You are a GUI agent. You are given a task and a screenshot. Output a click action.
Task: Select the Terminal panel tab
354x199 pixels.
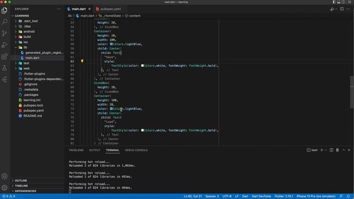[113, 150]
